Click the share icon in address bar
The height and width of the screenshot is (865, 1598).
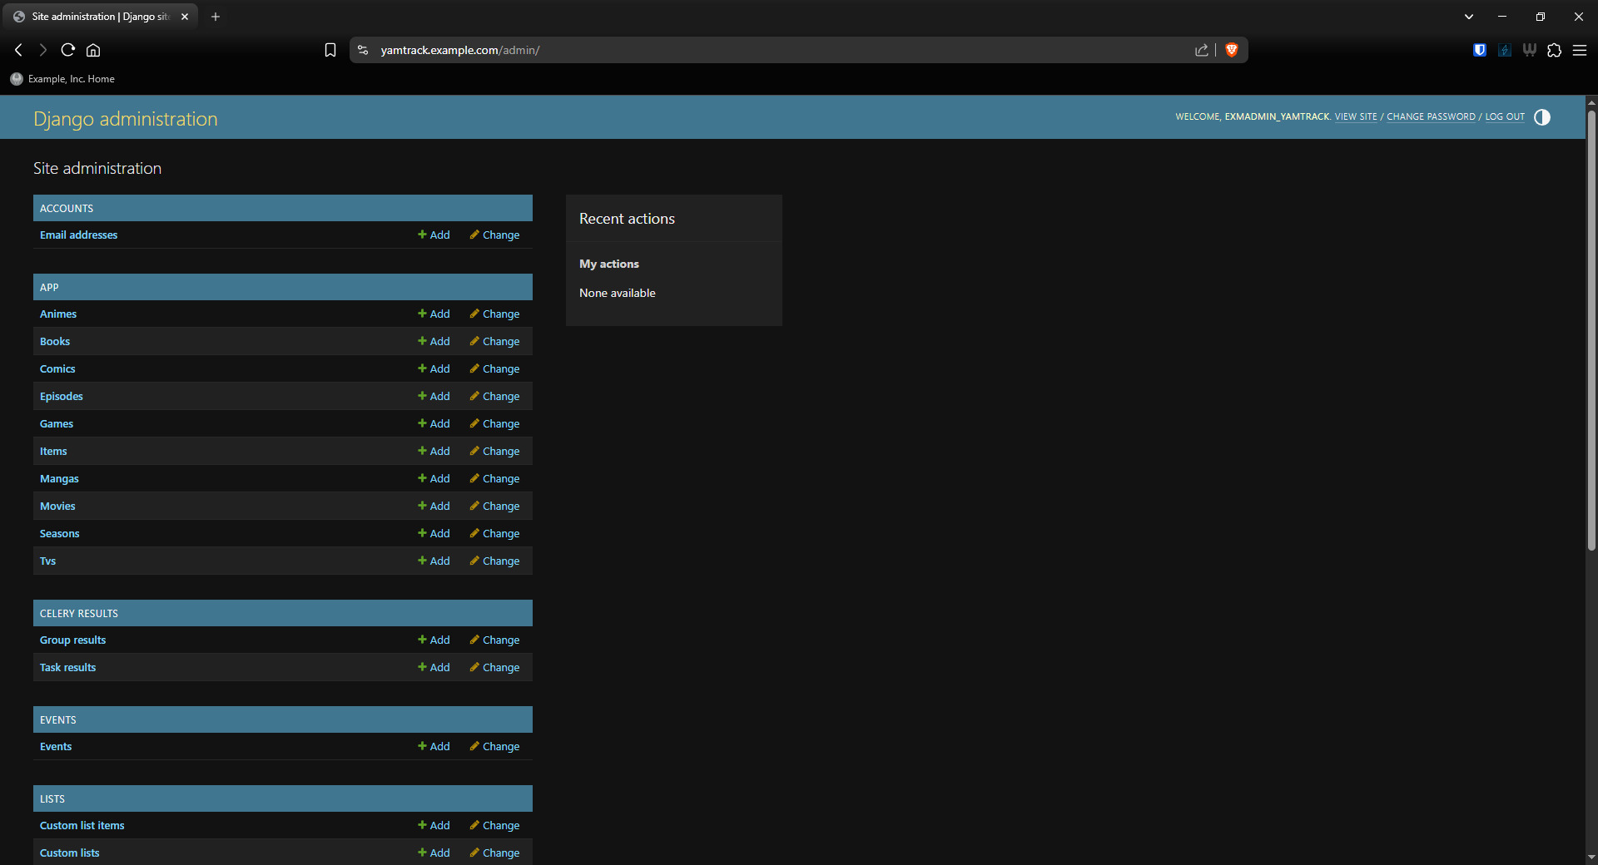pos(1201,50)
